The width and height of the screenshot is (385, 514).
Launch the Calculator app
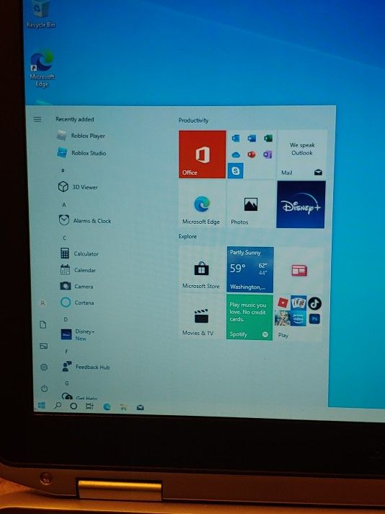coord(79,253)
